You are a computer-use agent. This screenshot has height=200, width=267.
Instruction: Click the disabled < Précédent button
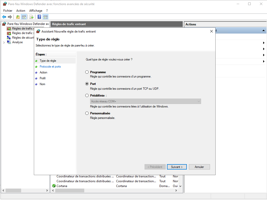tap(155, 167)
